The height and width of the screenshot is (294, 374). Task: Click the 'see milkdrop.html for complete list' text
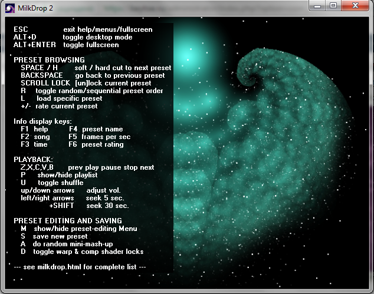point(80,267)
